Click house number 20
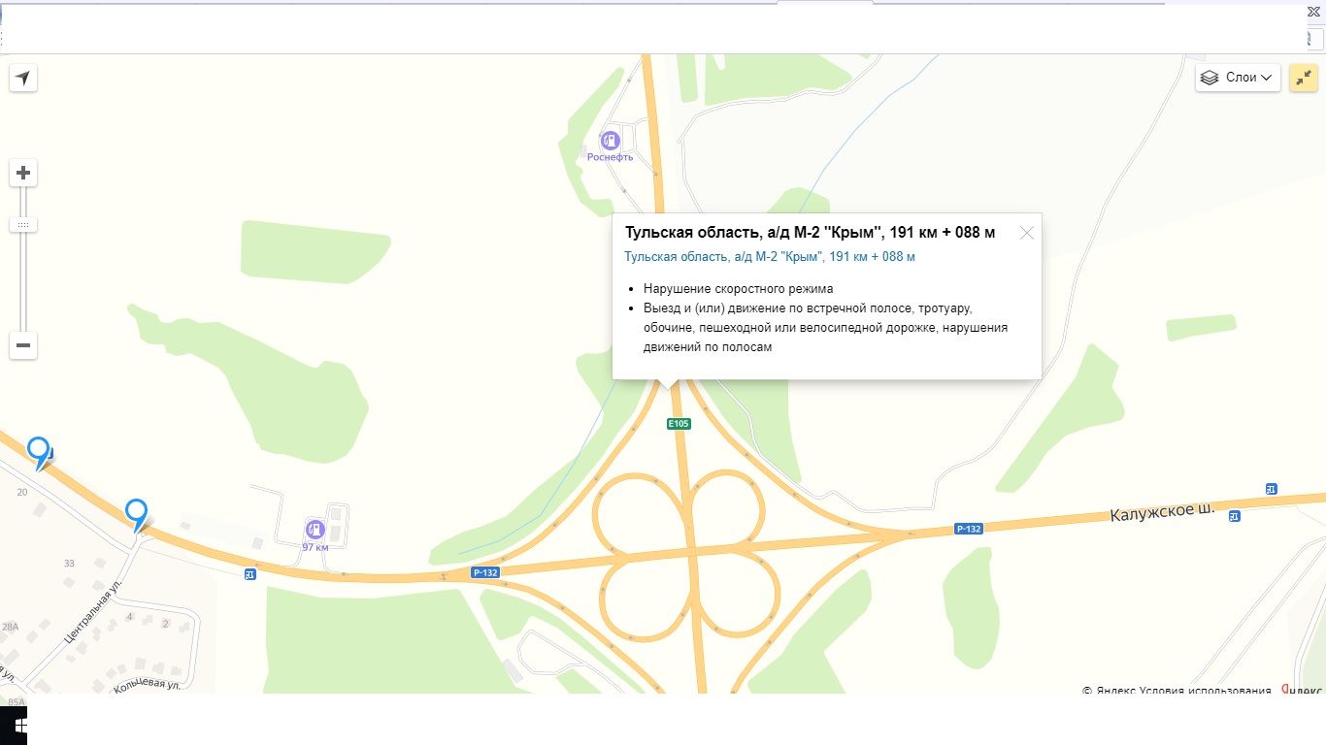 click(x=21, y=492)
